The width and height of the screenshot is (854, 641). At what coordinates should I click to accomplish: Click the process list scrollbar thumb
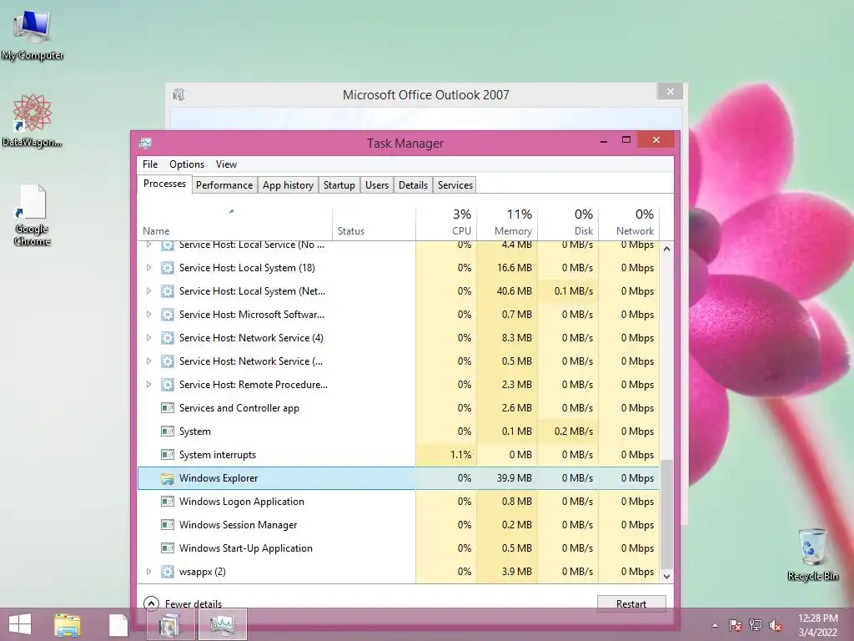click(x=666, y=514)
